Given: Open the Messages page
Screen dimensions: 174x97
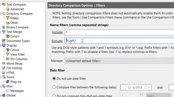Looking at the screenshot, I should coord(17,91).
